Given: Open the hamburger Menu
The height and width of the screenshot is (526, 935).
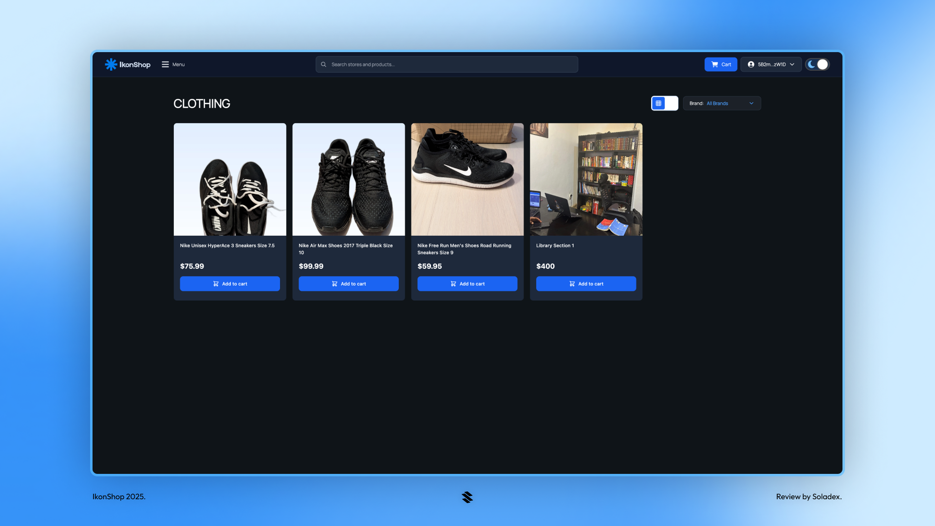Looking at the screenshot, I should coord(173,64).
